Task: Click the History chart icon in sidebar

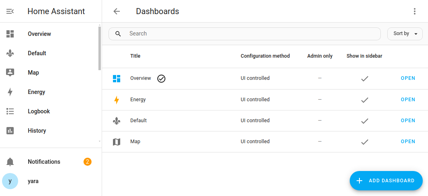Action: point(10,131)
